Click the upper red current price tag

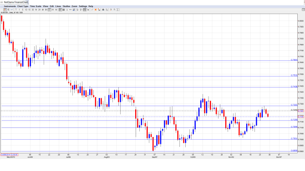click(x=301, y=111)
